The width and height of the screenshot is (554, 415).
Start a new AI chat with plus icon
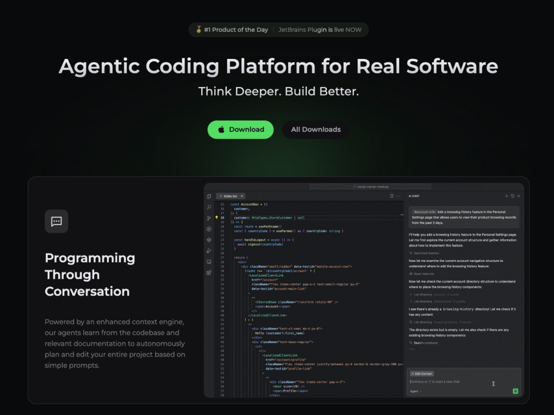click(x=506, y=196)
